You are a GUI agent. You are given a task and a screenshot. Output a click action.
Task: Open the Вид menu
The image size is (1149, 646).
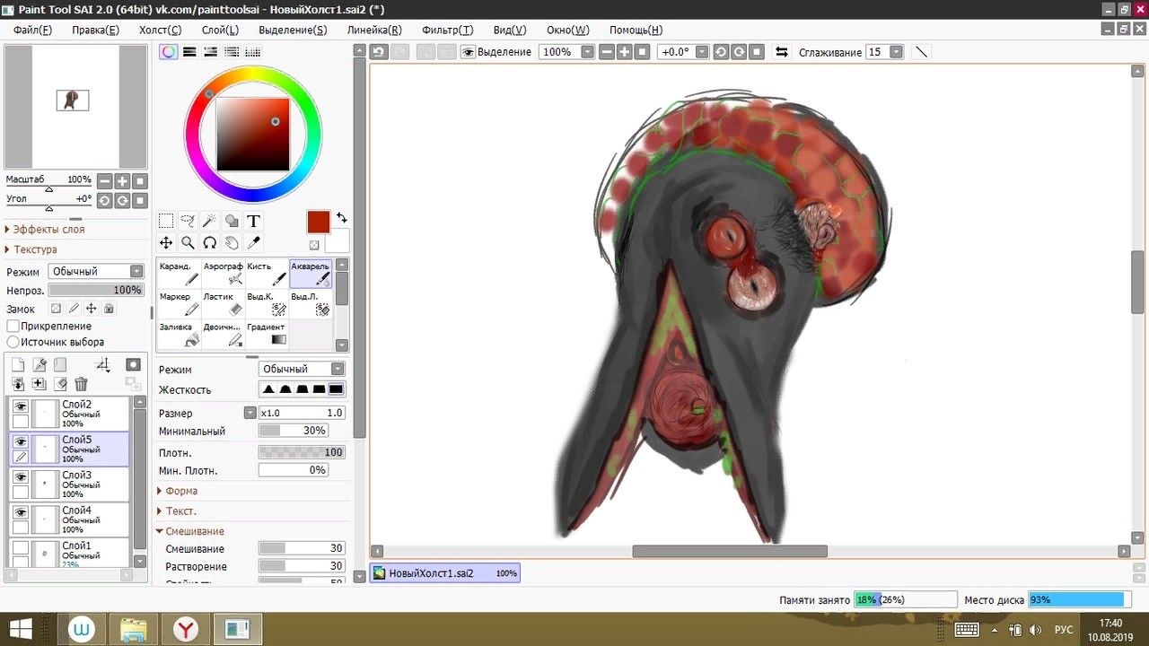click(510, 30)
